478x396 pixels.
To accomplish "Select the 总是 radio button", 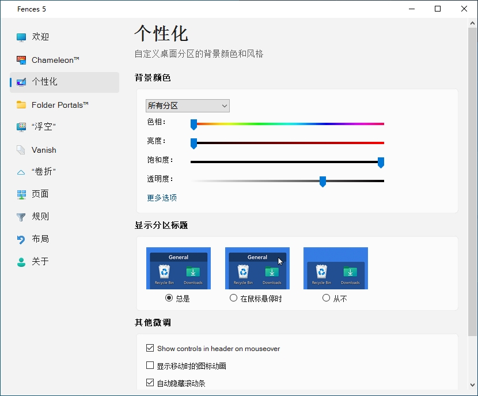I will tap(169, 298).
